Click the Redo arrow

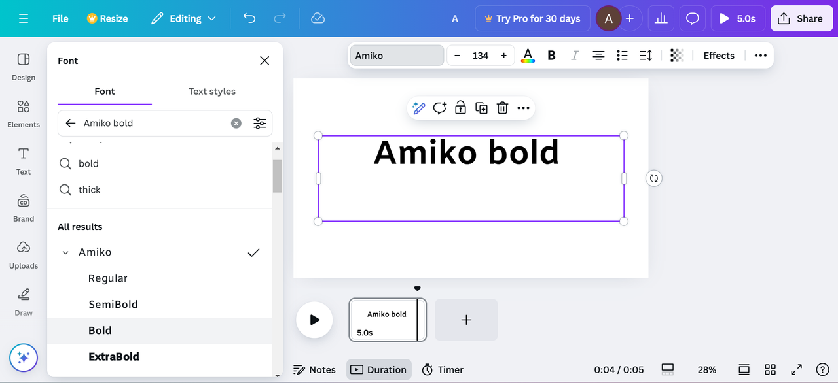click(x=280, y=18)
